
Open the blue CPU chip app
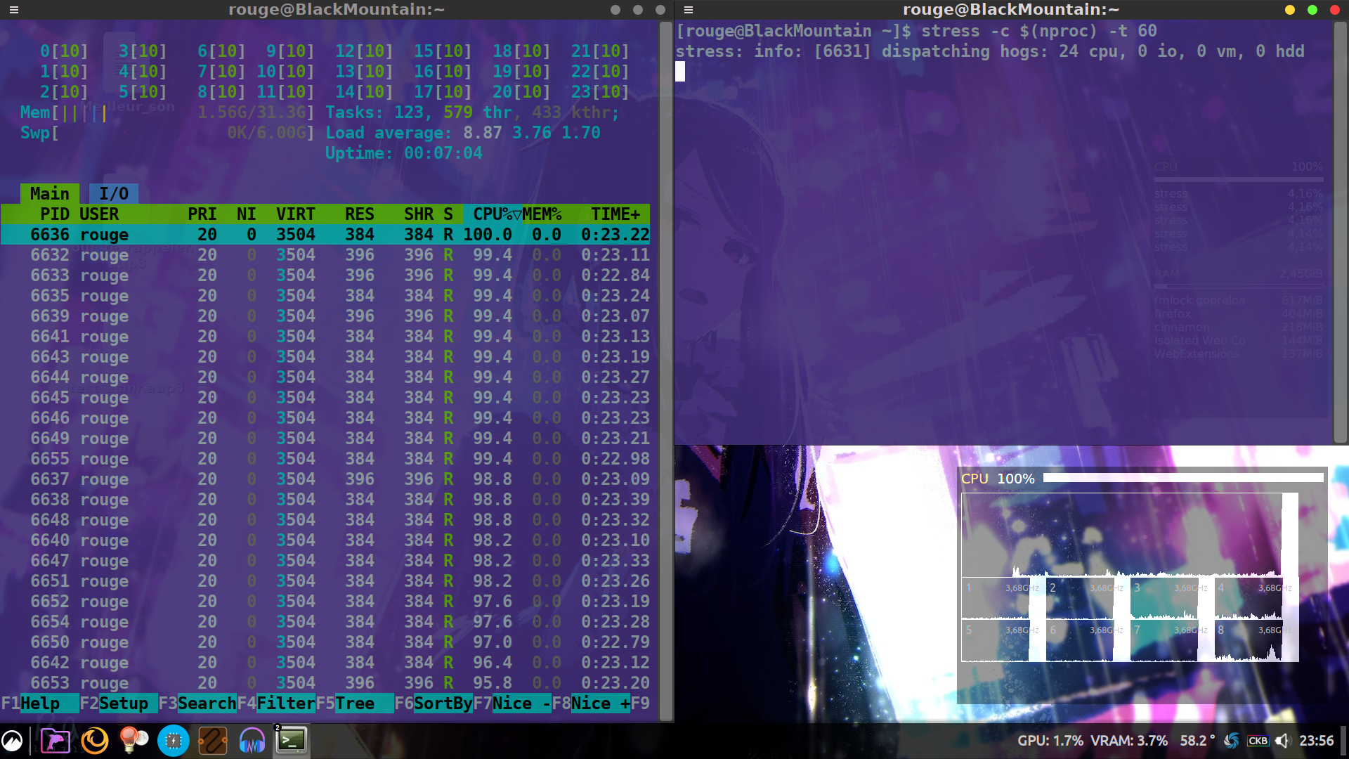pyautogui.click(x=173, y=741)
